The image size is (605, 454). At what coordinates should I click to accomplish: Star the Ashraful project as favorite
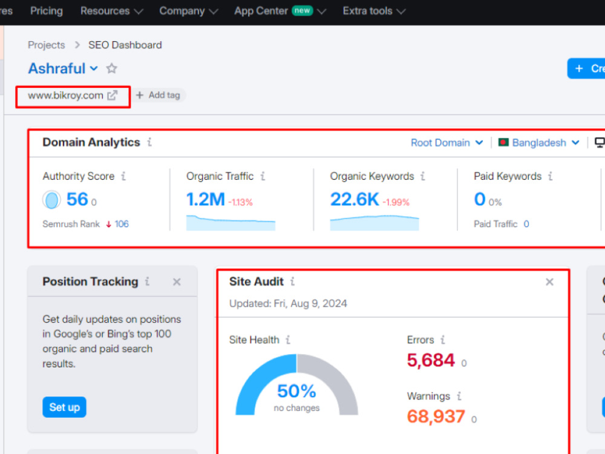111,68
